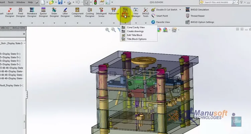The image size is (251, 134).
Task: Open the View Manager tool
Action: pyautogui.click(x=136, y=12)
